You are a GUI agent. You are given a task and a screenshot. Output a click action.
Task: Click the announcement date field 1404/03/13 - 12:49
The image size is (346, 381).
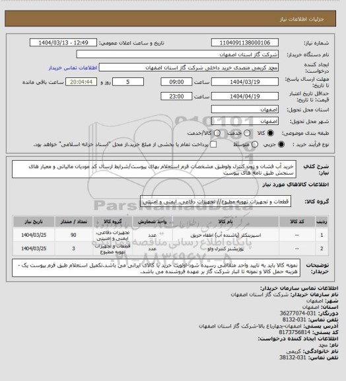click(63, 42)
